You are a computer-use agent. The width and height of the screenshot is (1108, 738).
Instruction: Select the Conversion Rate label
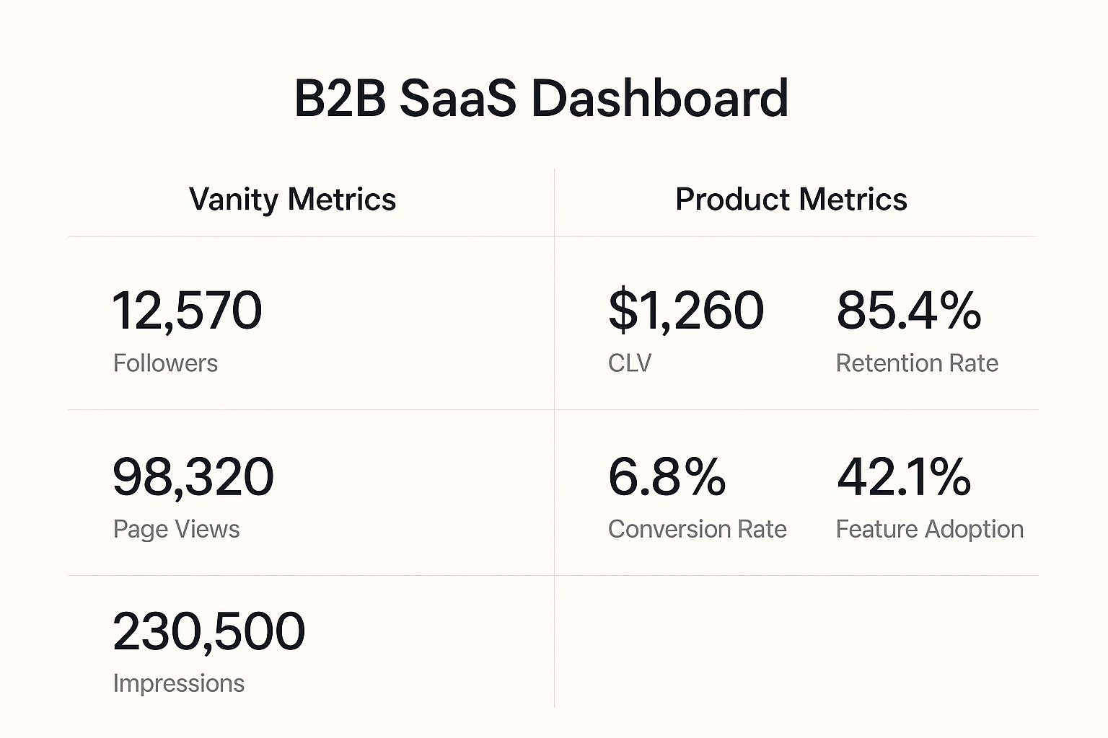[697, 529]
